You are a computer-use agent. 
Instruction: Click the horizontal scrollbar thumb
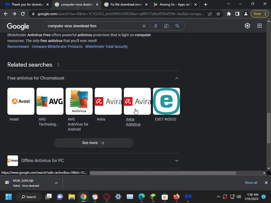(163, 173)
